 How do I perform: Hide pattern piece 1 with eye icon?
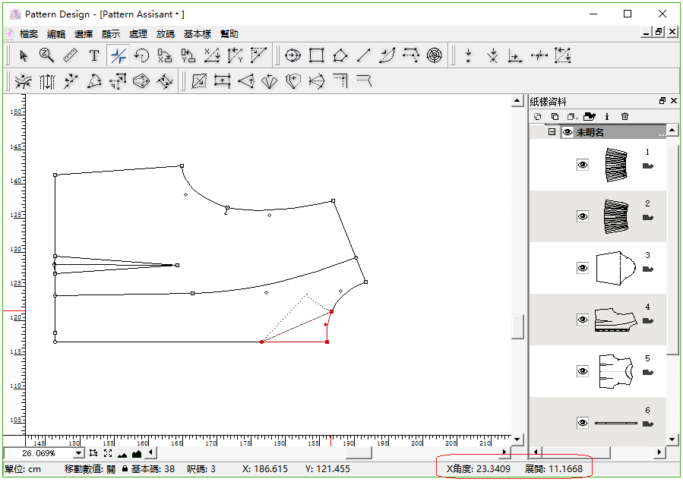point(583,165)
